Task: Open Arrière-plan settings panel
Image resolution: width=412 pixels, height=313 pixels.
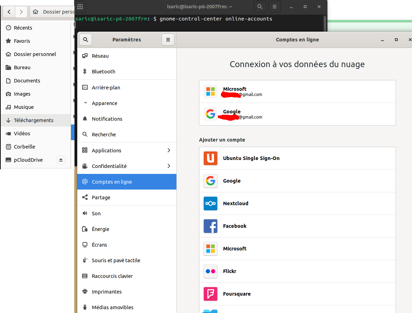Action: coord(127,87)
